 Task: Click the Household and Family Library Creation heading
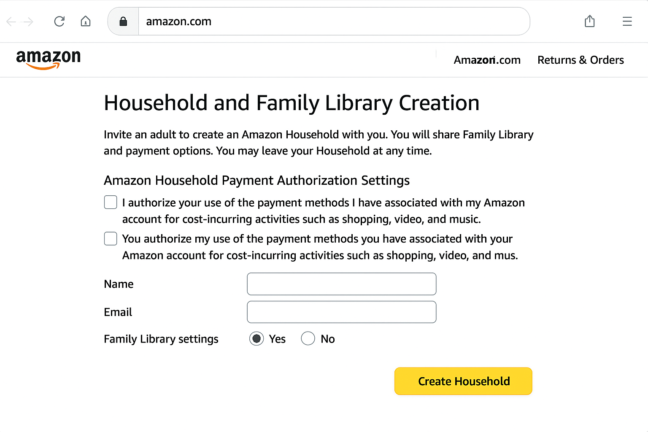click(292, 103)
